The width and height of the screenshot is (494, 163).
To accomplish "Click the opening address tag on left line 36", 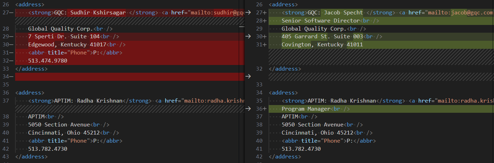I will (x=30, y=93).
